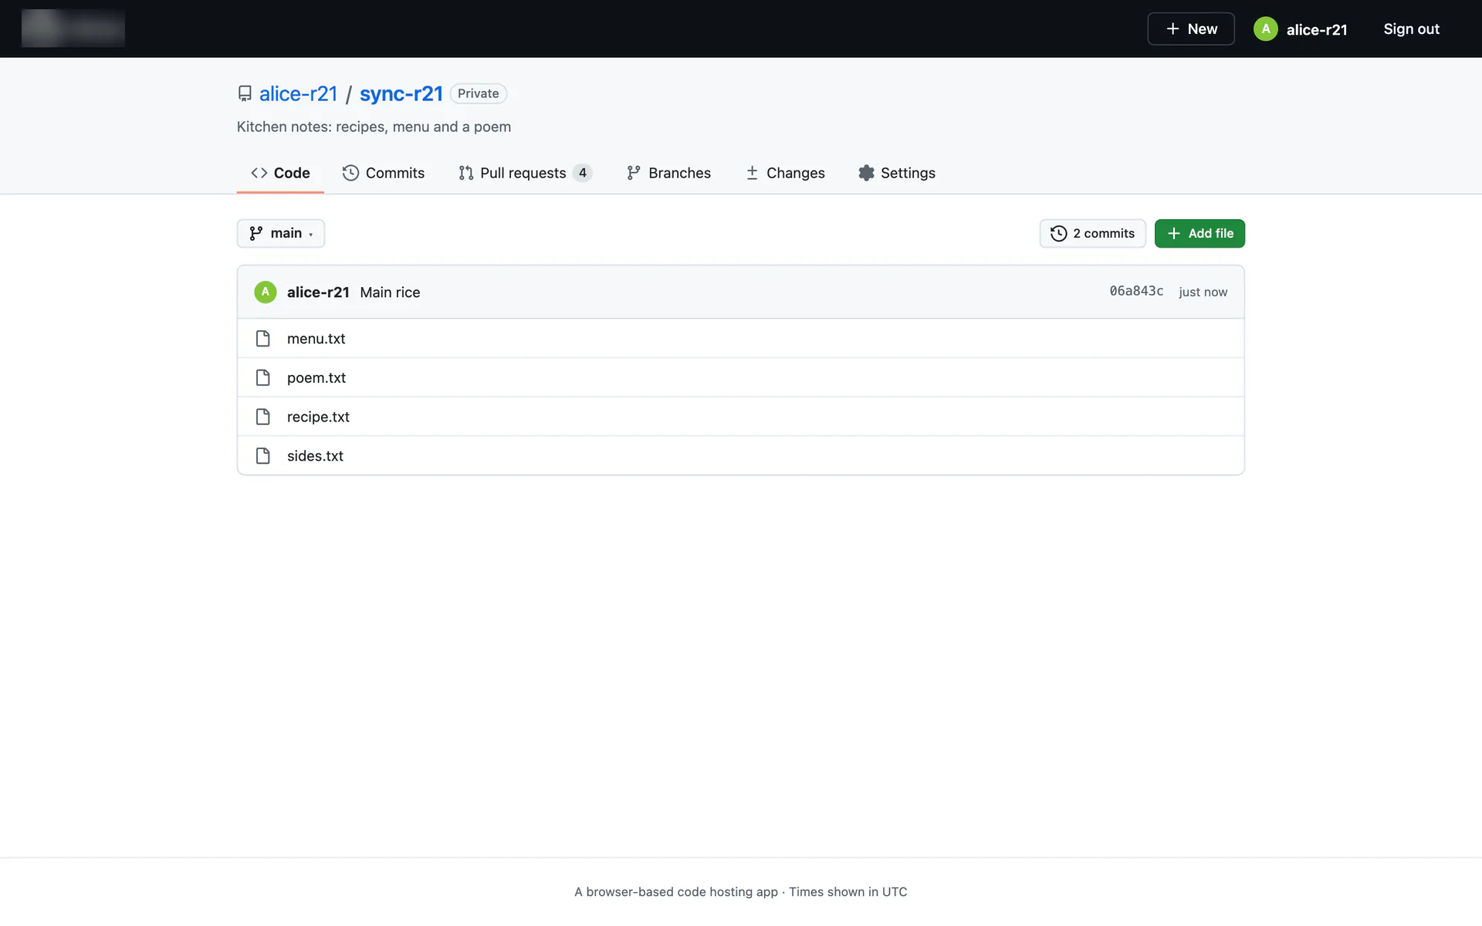
Task: Click the New button in header
Action: (1190, 29)
